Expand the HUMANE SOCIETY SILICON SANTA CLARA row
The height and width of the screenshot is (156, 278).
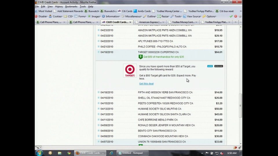coord(98,114)
